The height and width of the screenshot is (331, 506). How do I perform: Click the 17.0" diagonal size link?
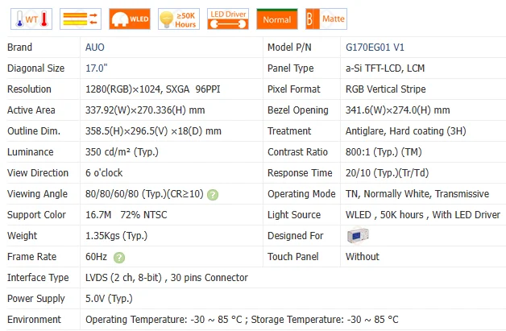96,68
